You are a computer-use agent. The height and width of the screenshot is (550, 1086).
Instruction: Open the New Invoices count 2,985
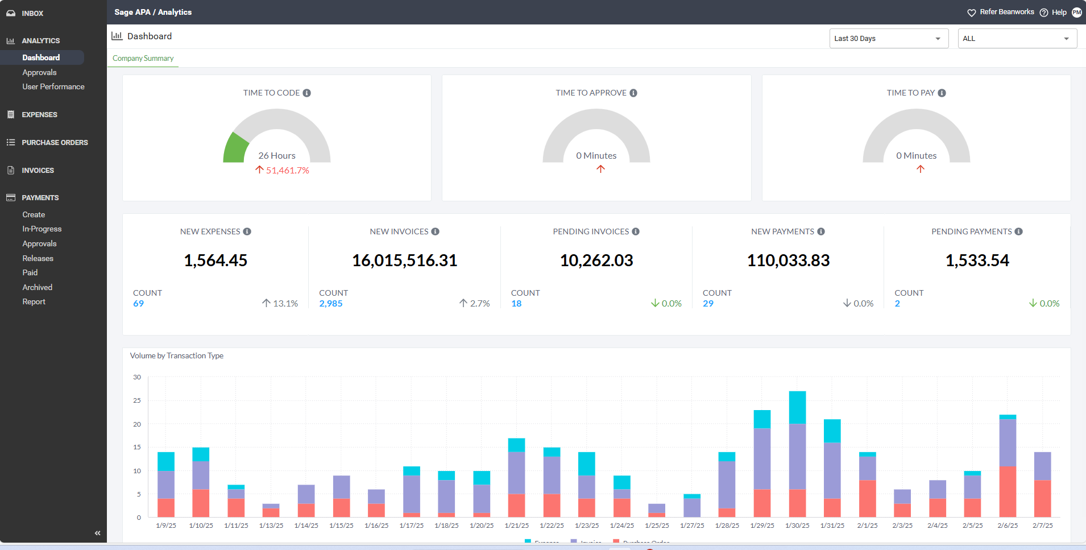tap(331, 304)
